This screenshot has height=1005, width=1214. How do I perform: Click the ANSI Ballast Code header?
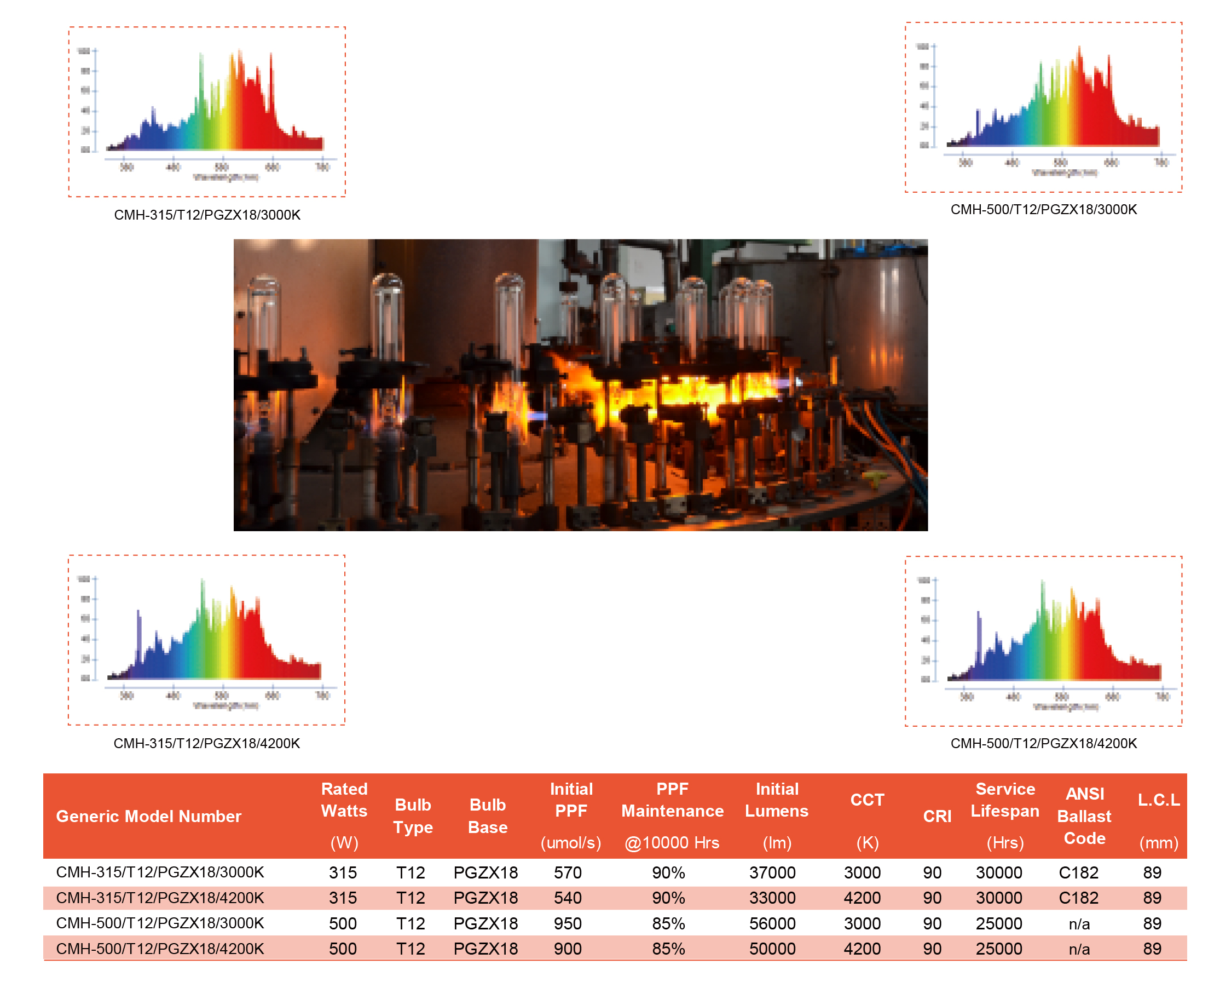pos(1084,816)
